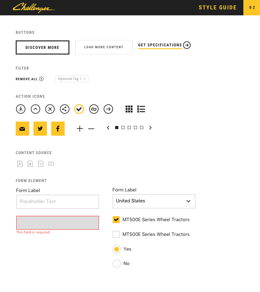Screen dimensions: 260x292
Task: Select the Yes radio button
Action: pyautogui.click(x=117, y=249)
